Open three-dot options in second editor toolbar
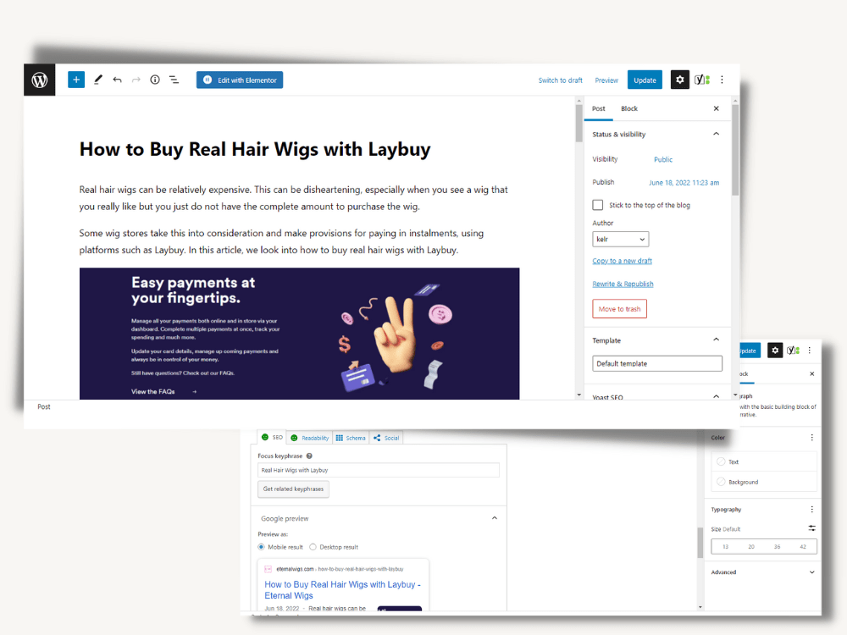 tap(809, 351)
